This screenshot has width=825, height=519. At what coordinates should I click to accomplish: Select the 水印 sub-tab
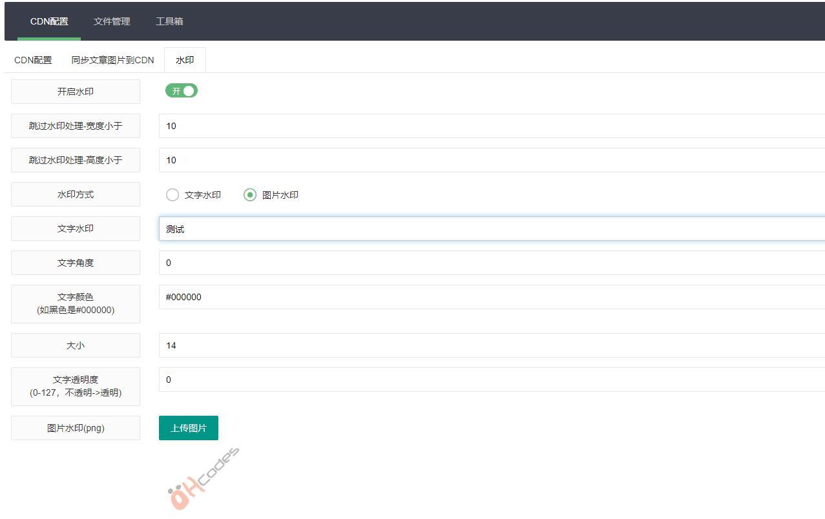click(185, 60)
